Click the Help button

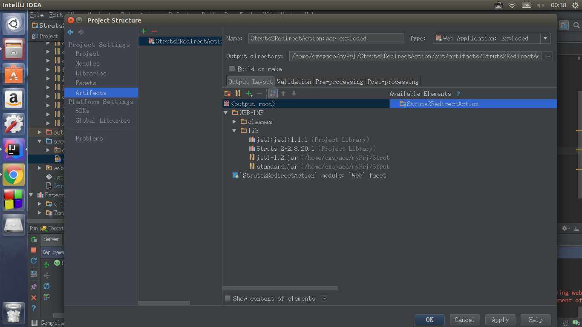536,320
